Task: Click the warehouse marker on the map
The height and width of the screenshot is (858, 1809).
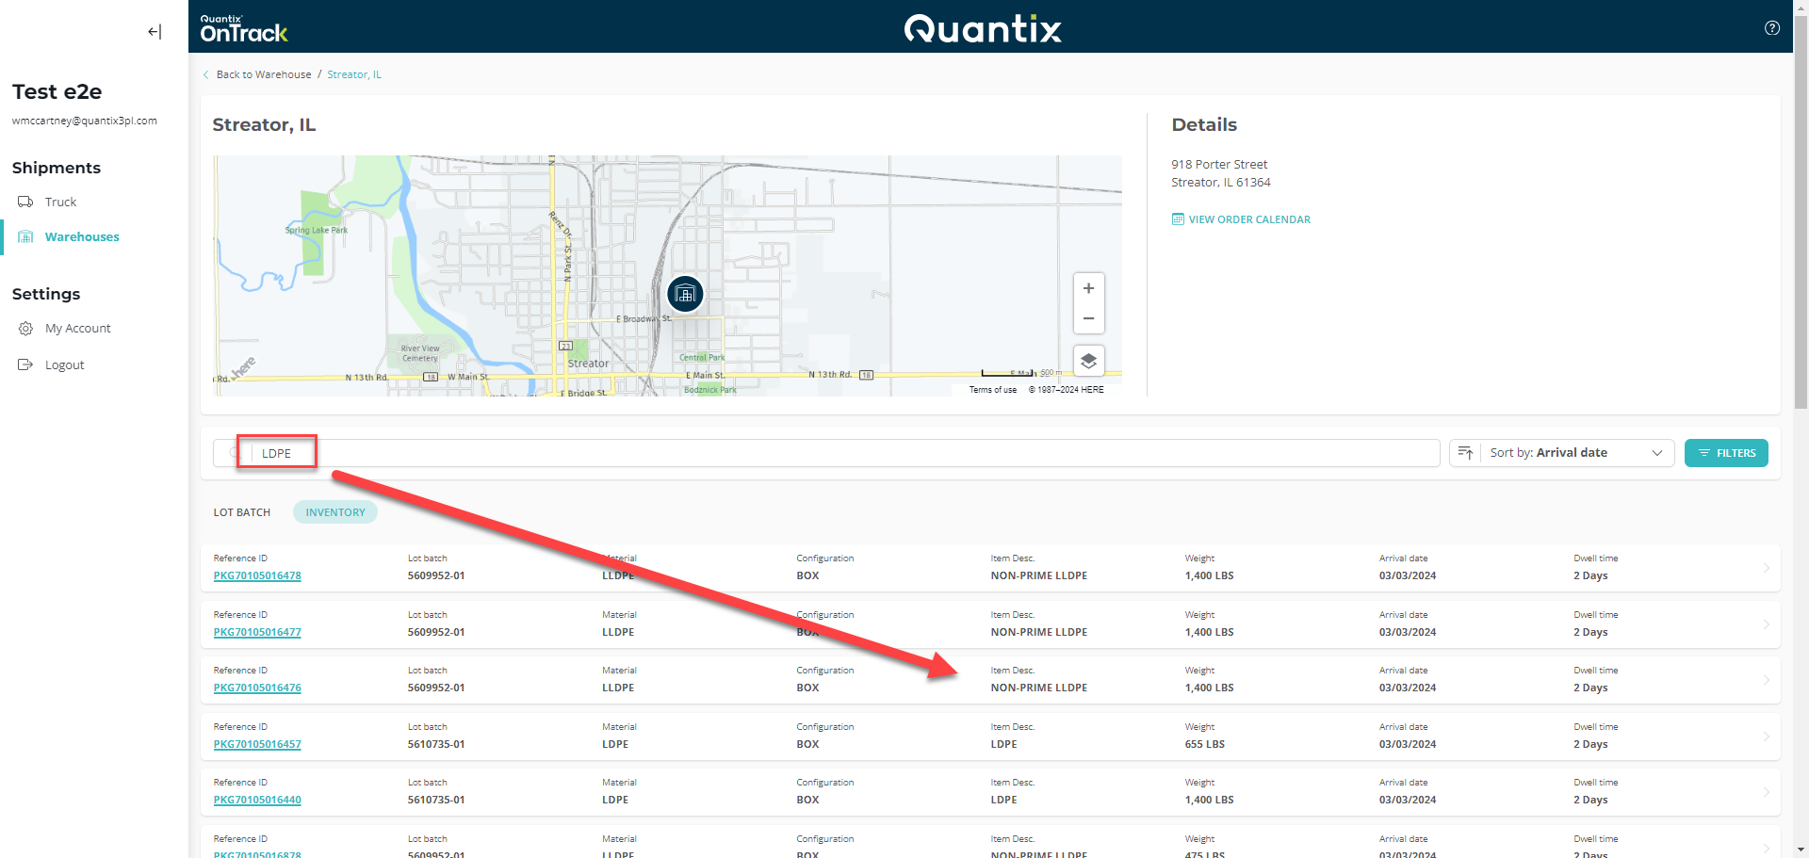Action: (685, 294)
